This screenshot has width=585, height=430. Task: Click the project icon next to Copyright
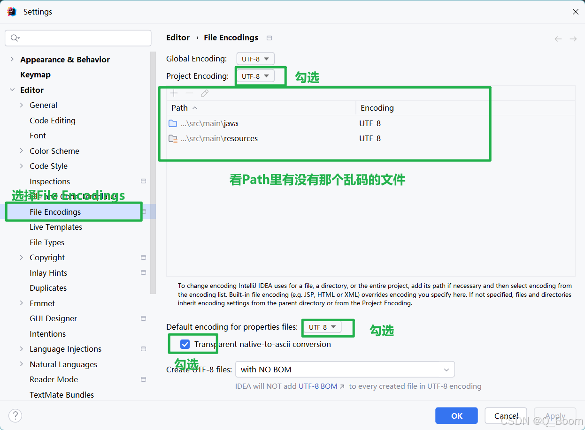[x=143, y=257]
